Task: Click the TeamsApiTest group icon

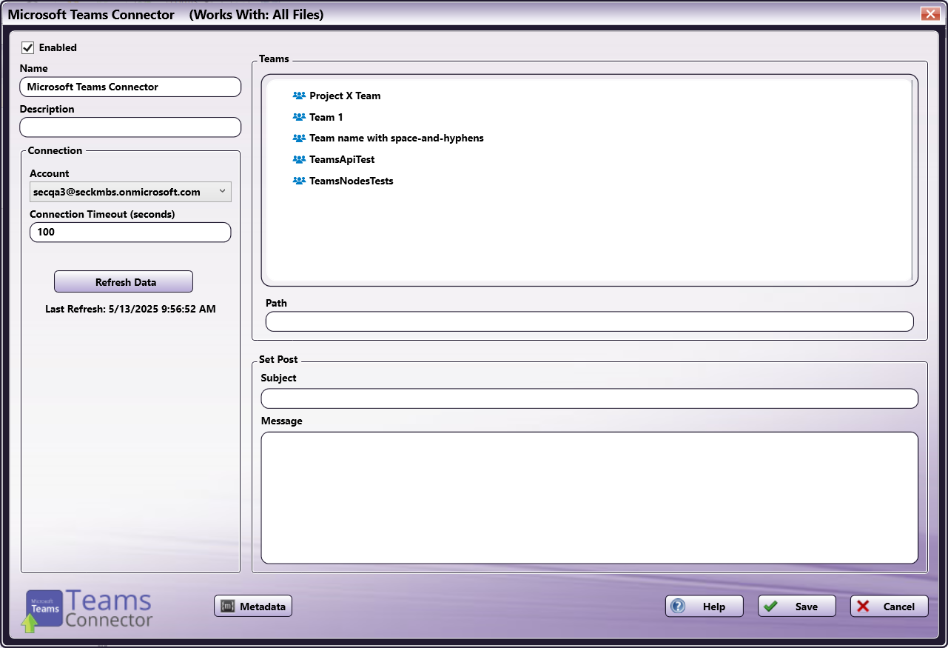Action: 299,159
